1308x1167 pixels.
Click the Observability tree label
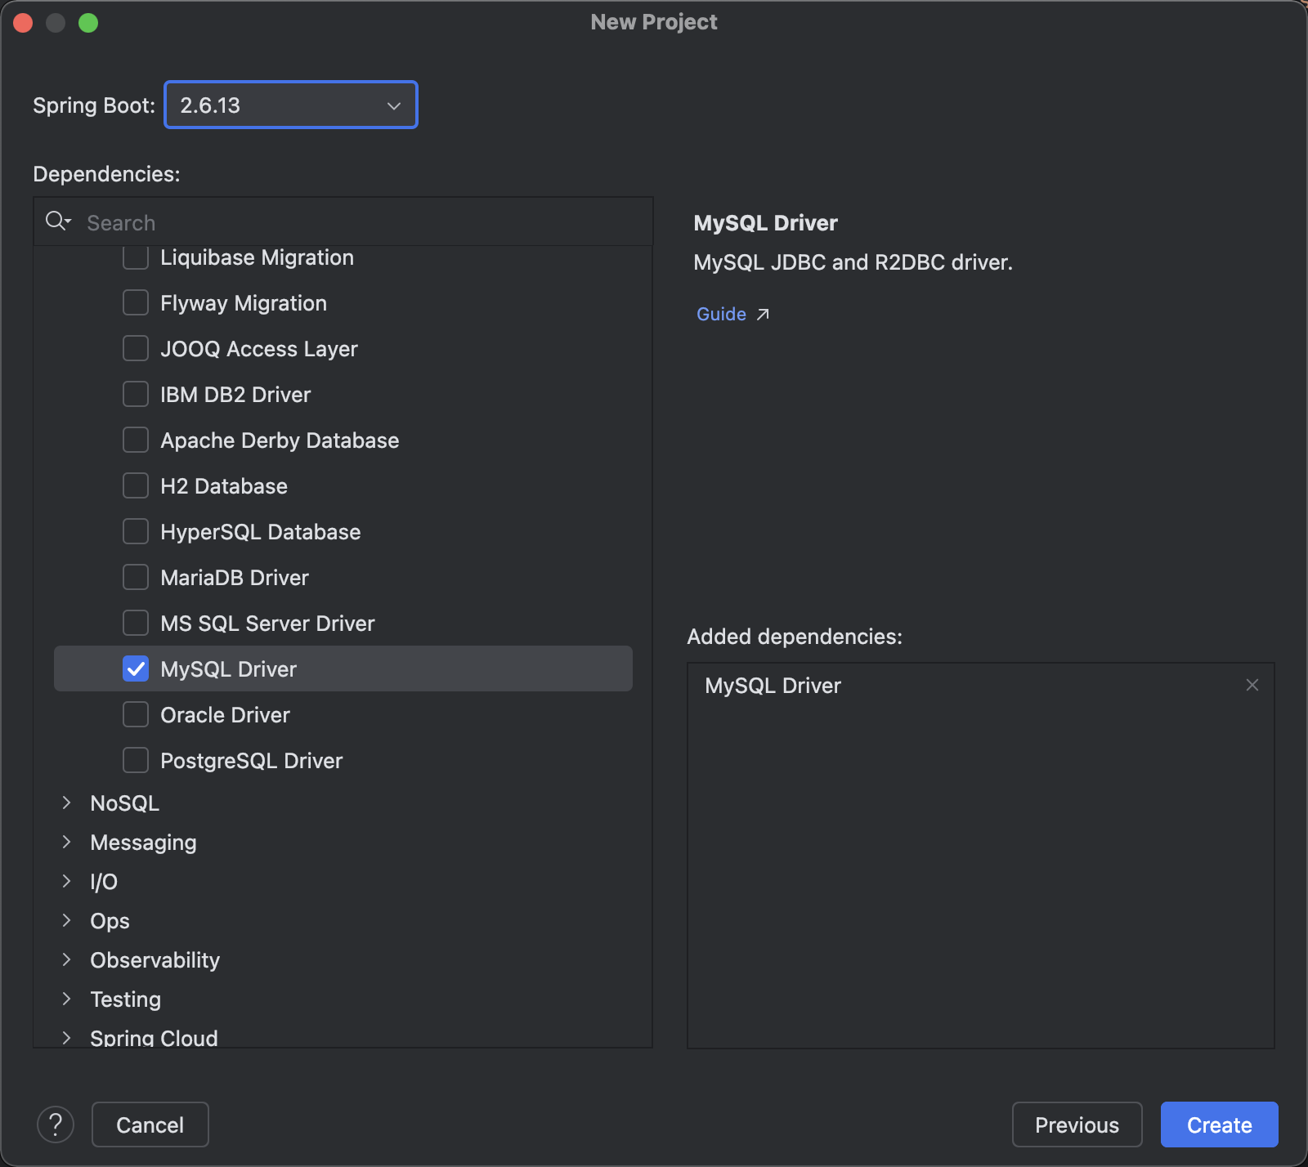[x=155, y=960]
